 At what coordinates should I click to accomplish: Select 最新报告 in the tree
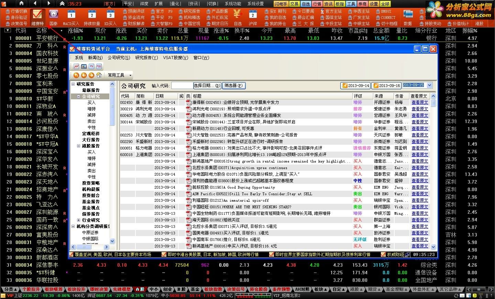click(91, 90)
